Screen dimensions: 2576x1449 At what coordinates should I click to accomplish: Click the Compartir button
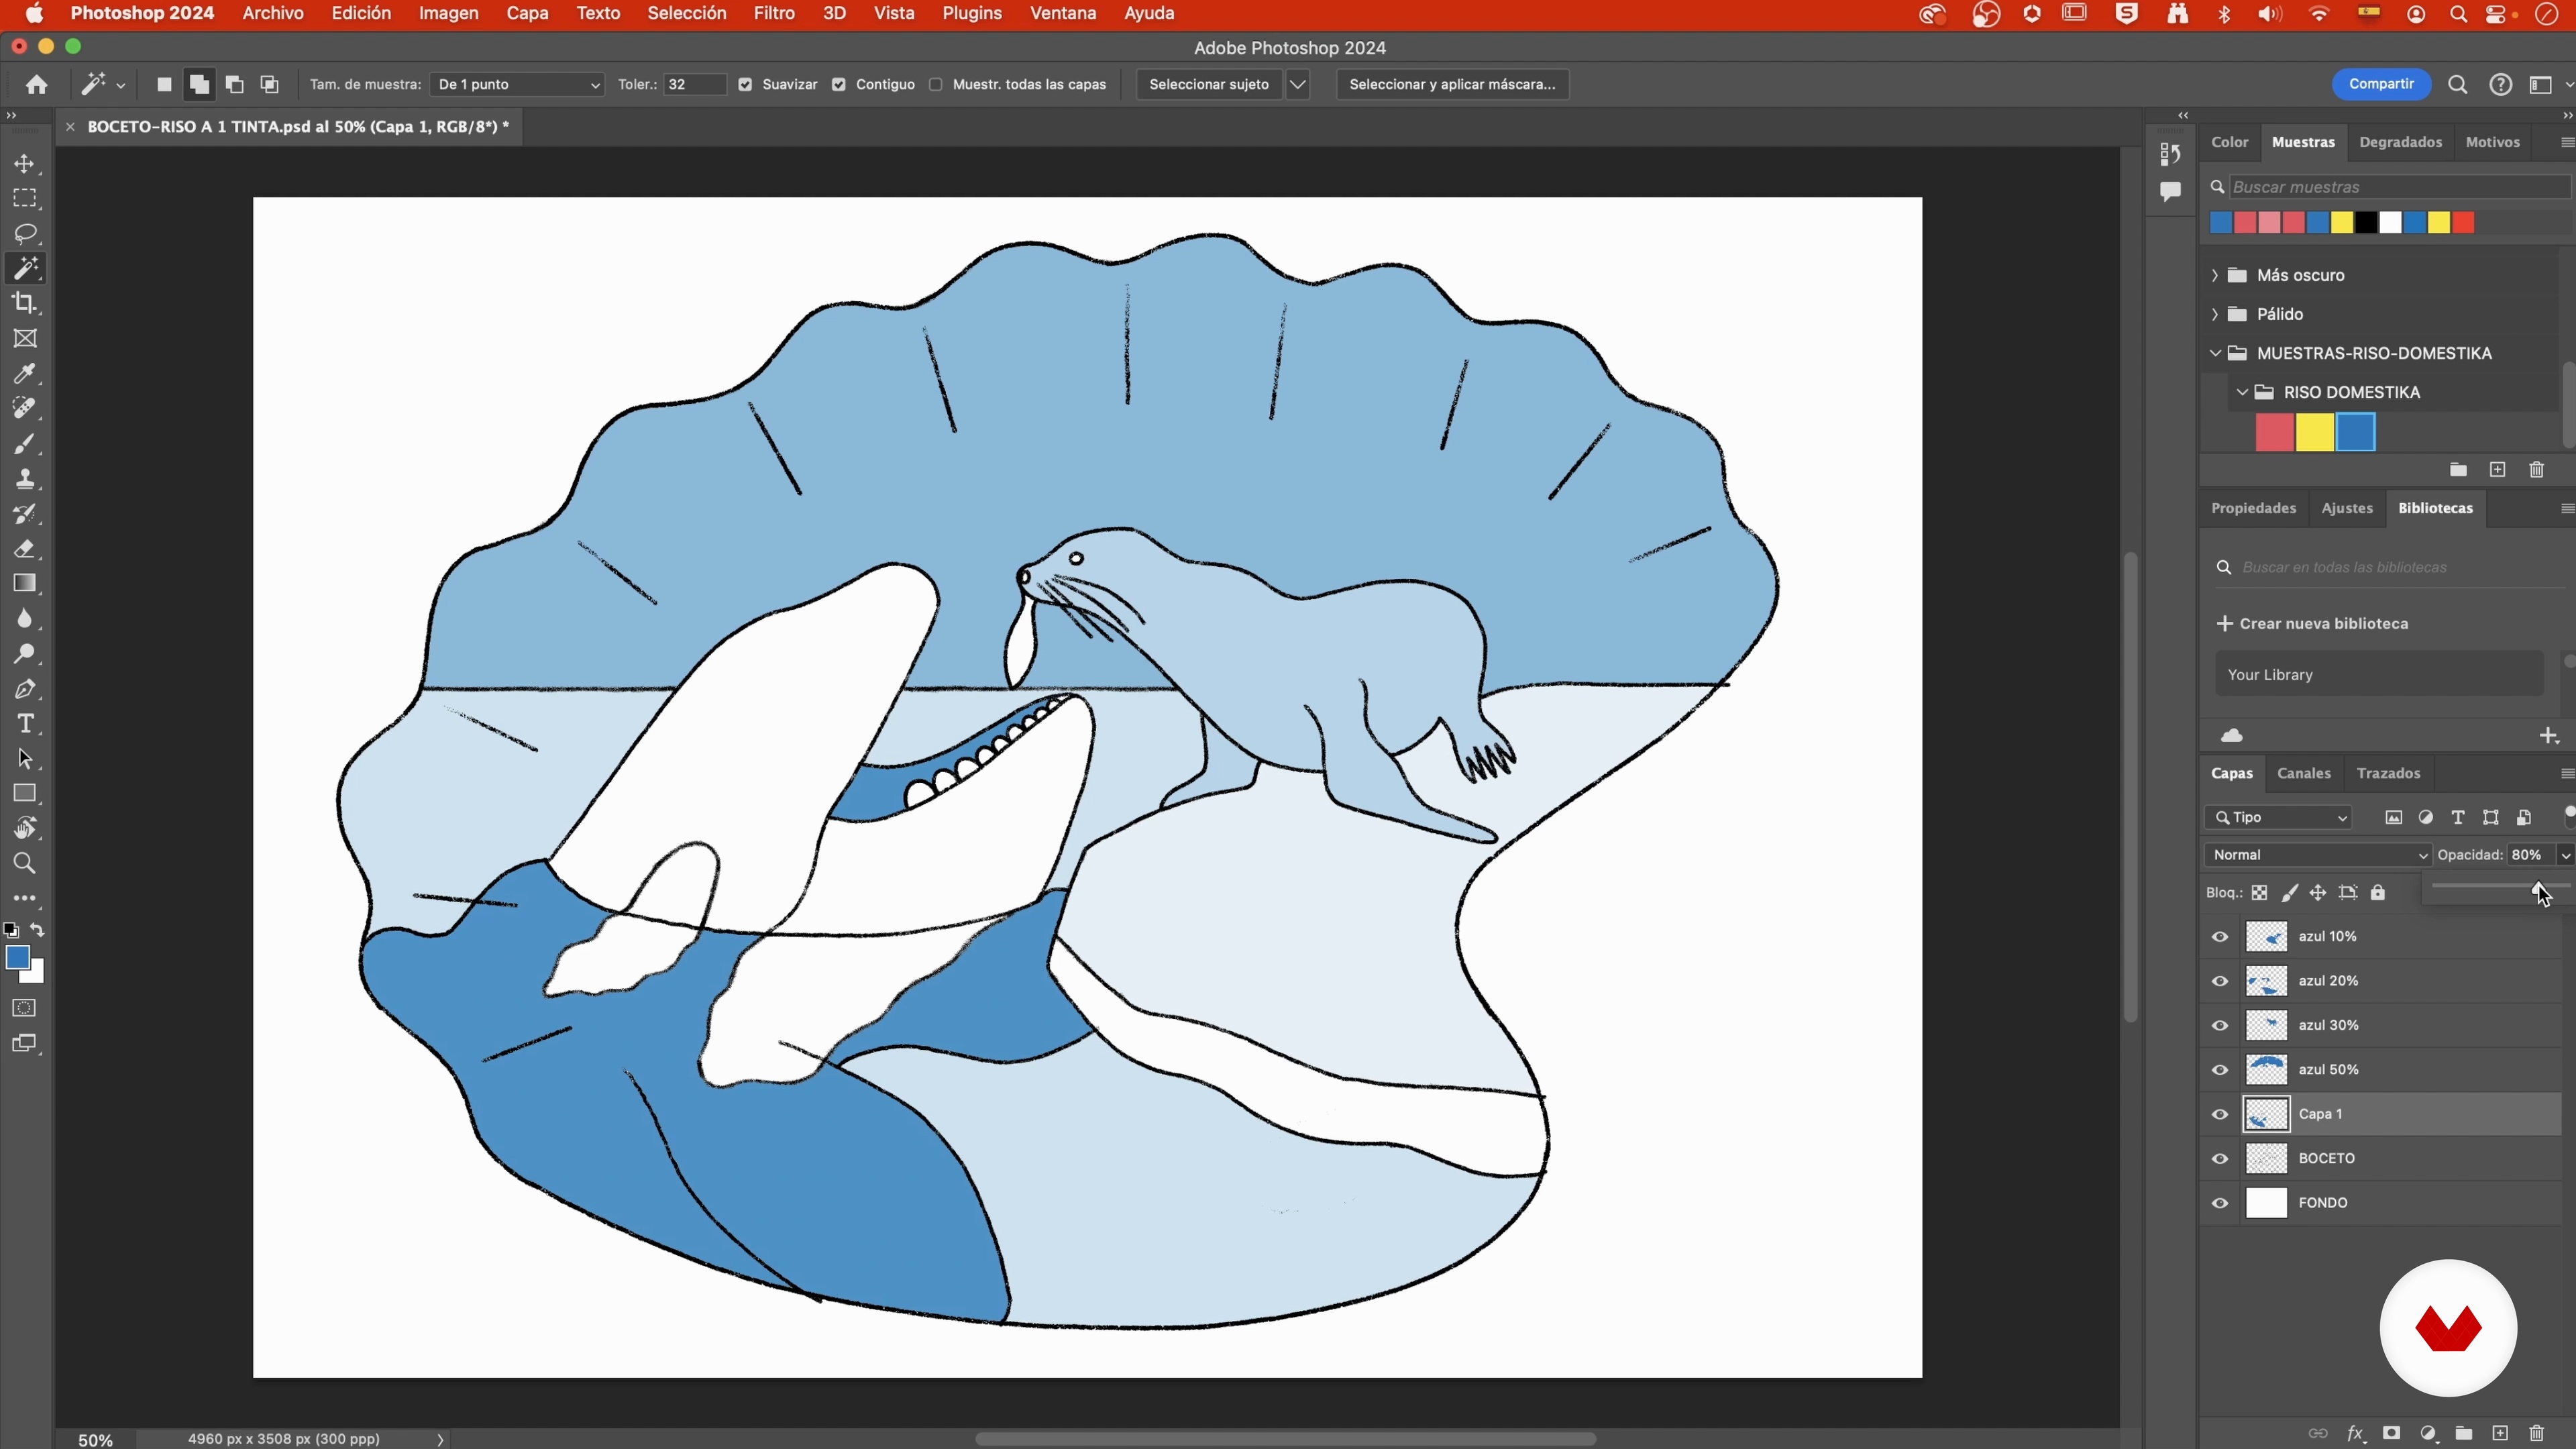2381,85
